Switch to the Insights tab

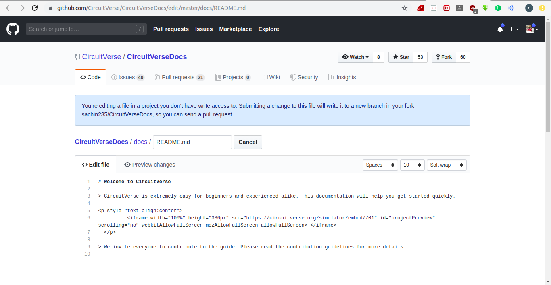(342, 77)
